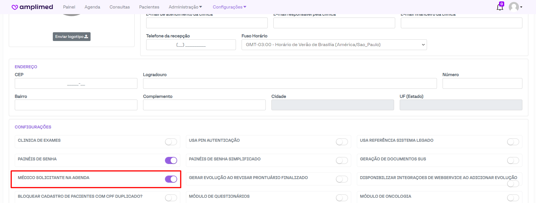The image size is (536, 203).
Task: Open the Agenda menu item
Action: coord(92,7)
